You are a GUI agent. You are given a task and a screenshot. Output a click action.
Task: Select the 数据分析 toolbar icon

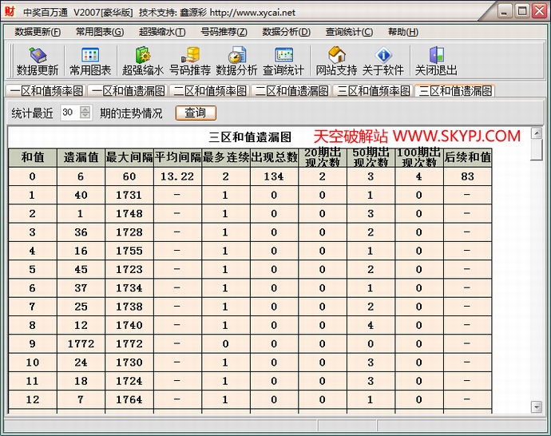click(x=237, y=61)
